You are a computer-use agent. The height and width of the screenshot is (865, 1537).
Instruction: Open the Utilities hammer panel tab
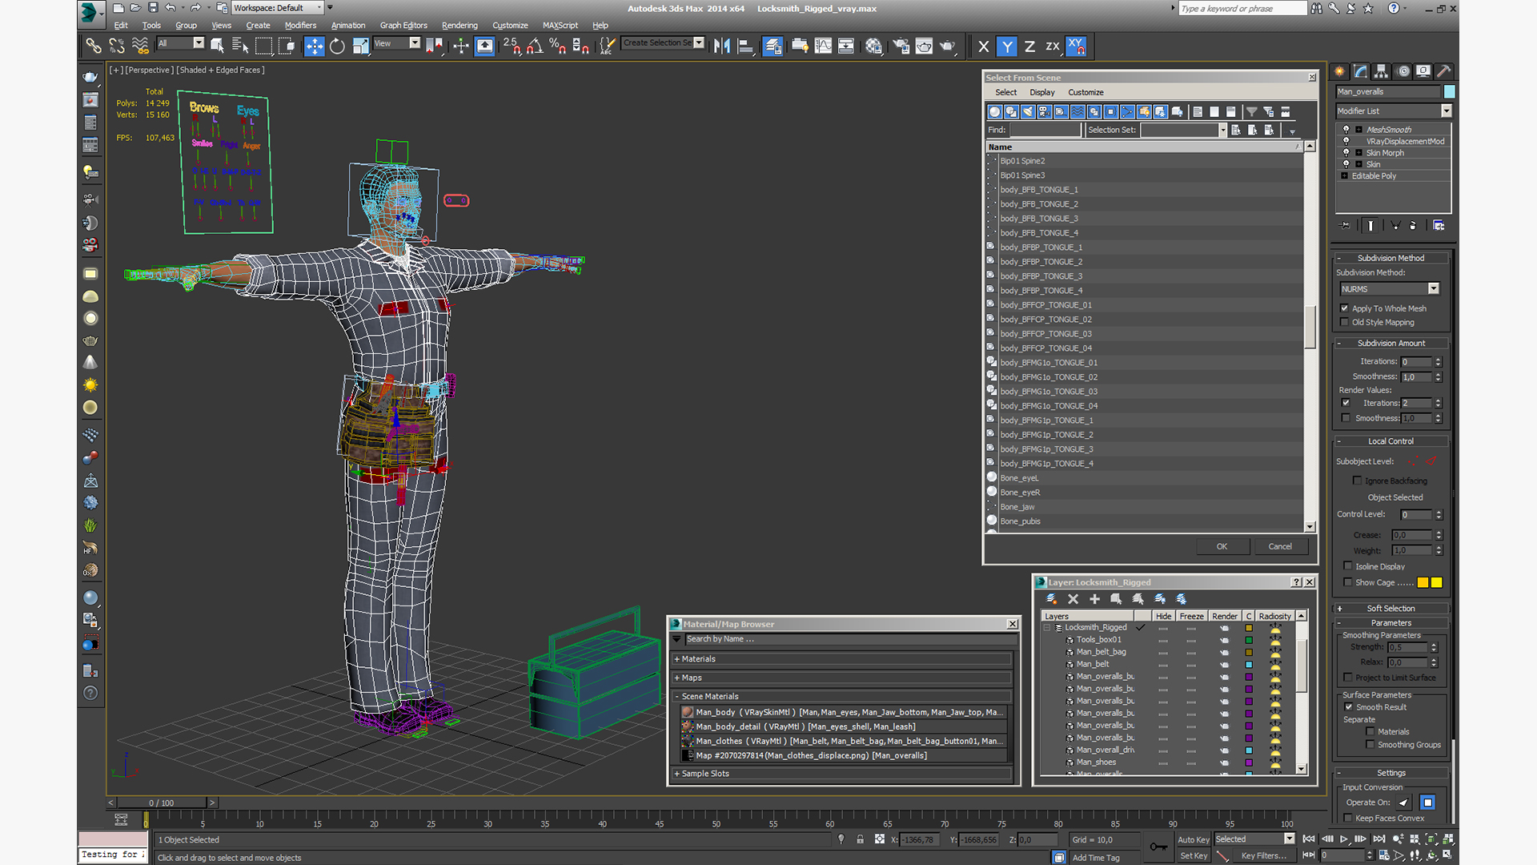(x=1444, y=71)
